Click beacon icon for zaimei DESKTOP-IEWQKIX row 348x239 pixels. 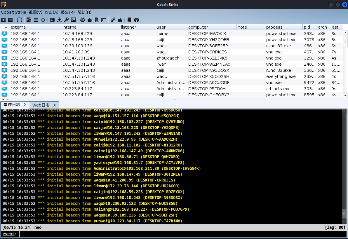click(4, 34)
